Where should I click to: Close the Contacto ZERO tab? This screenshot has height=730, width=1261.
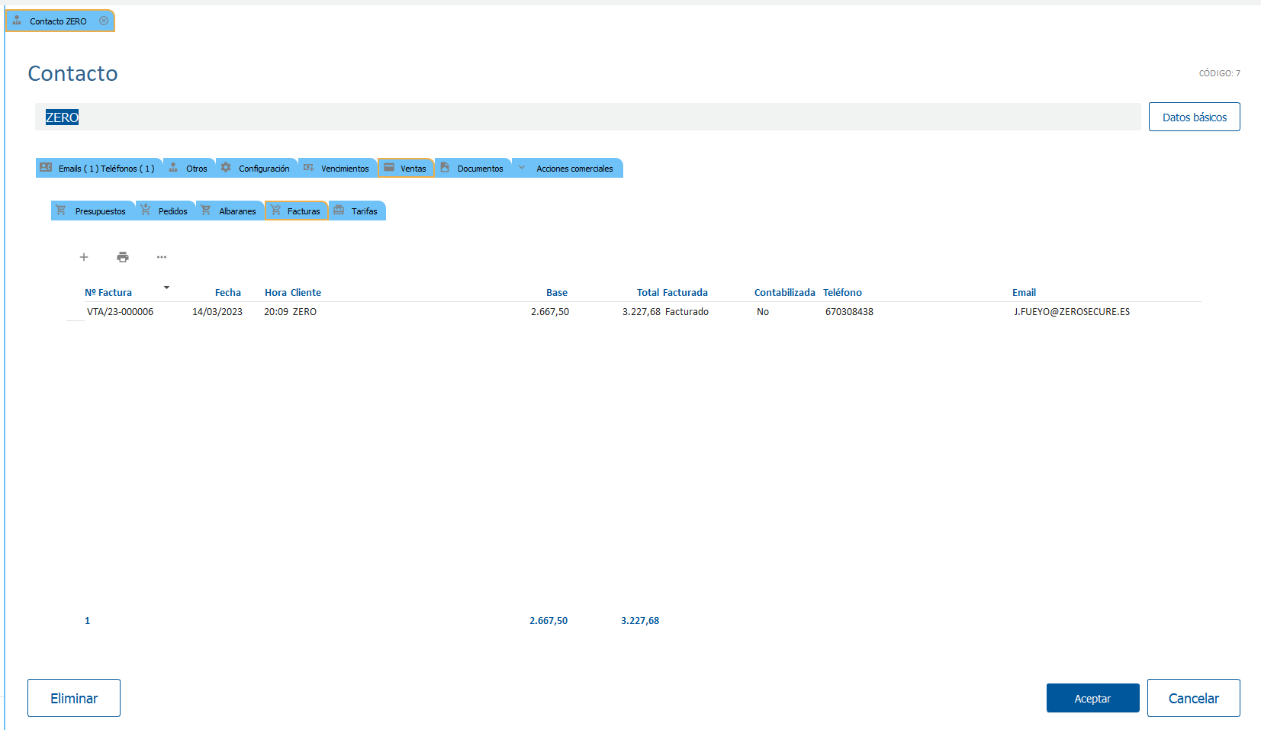coord(104,21)
